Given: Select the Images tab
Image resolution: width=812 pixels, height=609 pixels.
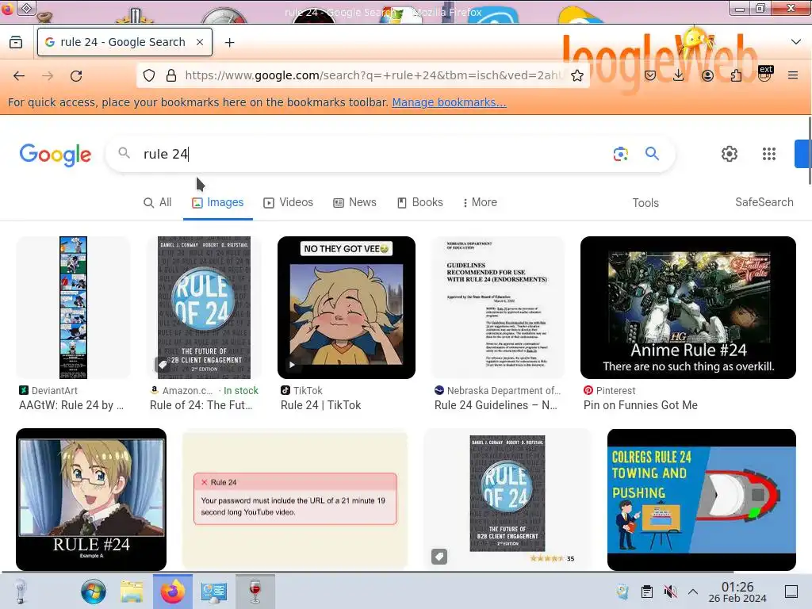Looking at the screenshot, I should (217, 202).
